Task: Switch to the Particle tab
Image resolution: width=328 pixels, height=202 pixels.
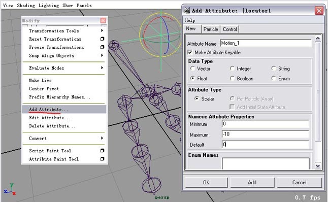Action: click(x=211, y=29)
